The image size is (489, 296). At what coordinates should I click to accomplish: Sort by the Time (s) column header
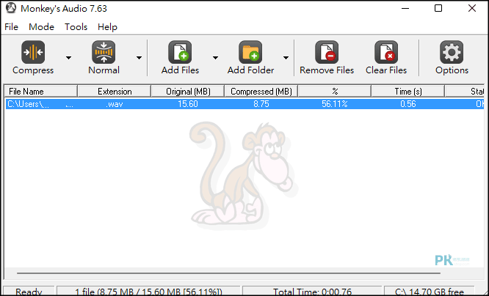[x=408, y=91]
